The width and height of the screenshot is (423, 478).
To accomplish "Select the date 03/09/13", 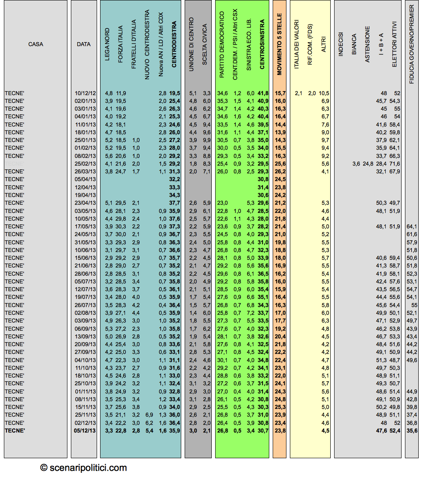I will point(85,321).
